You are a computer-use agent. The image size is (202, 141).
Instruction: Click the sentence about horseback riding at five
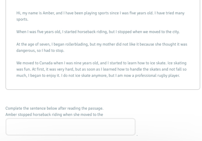tap(98, 32)
